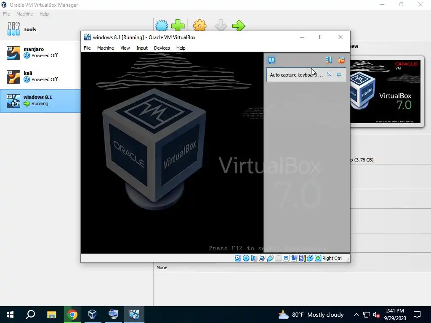Click the Right Ctrl host key label

(332, 258)
